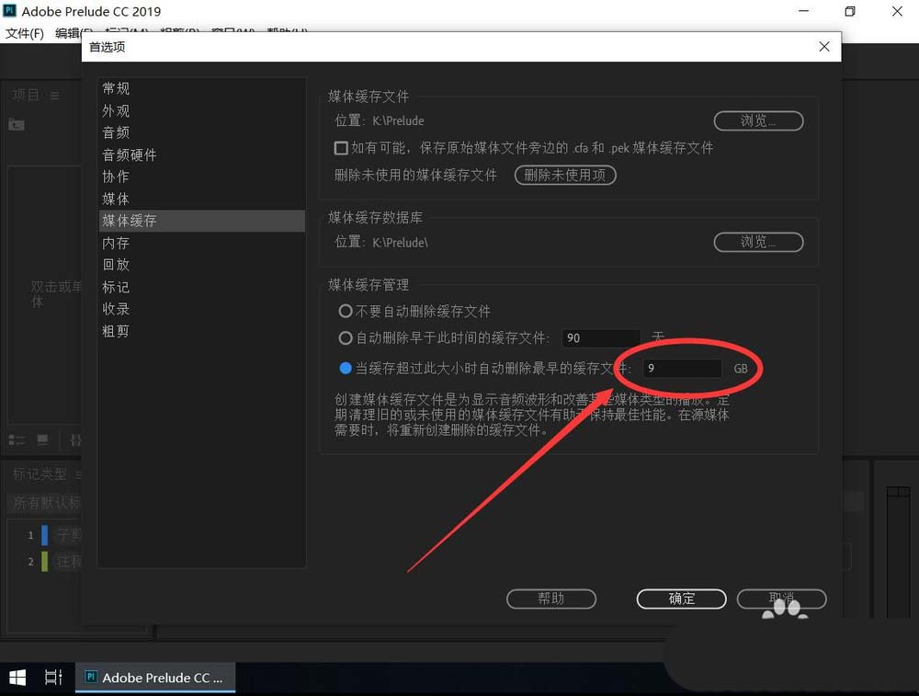Select 内存 in the preferences sidebar

click(x=116, y=243)
